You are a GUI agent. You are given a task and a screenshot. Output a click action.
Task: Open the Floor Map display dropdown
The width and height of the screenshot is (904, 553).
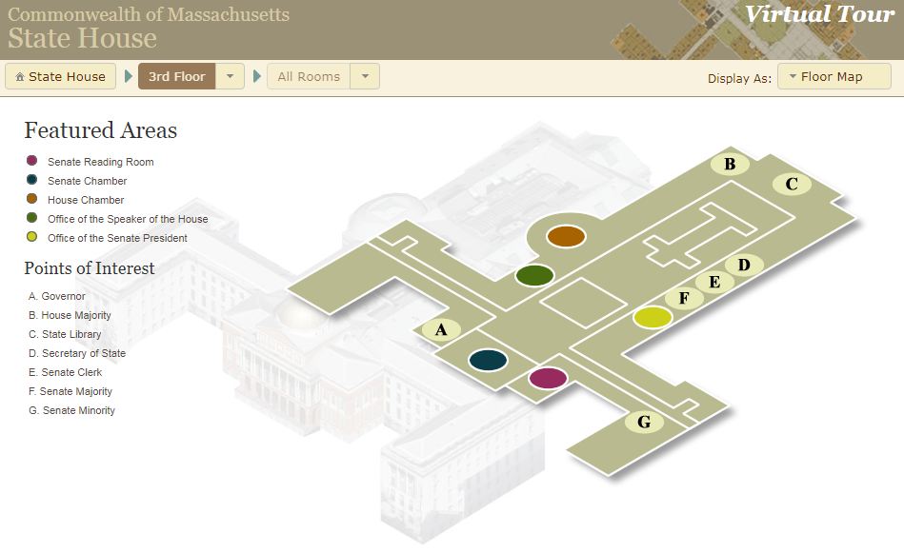pyautogui.click(x=834, y=76)
